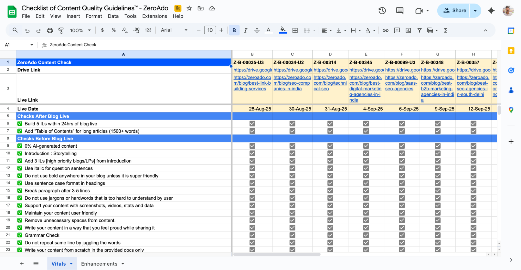The height and width of the screenshot is (270, 521).
Task: Toggle bold formatting in the toolbar
Action: pos(234,30)
